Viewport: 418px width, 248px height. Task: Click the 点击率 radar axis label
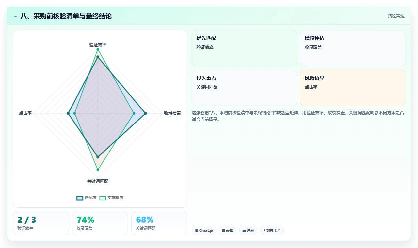pos(25,113)
